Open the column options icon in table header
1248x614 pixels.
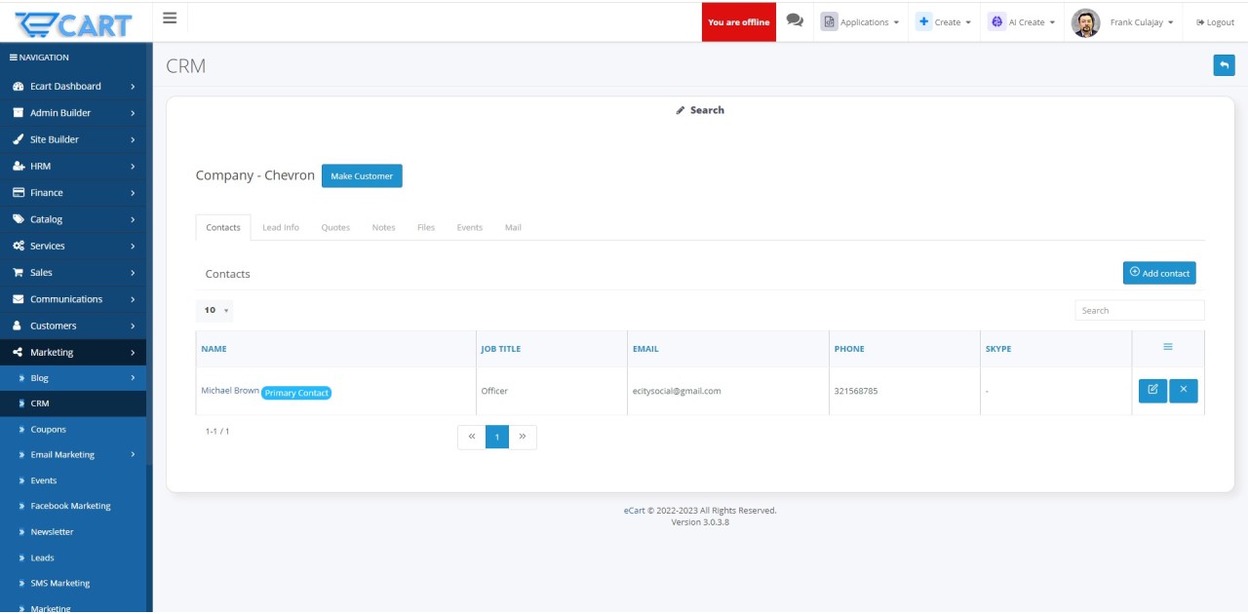(x=1168, y=348)
